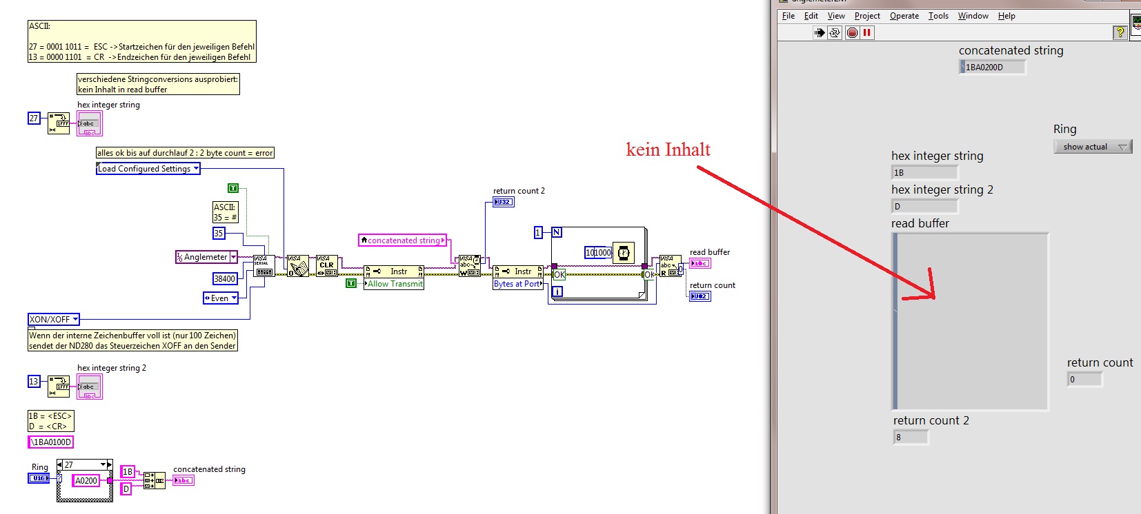Open the context help question mark

click(1120, 32)
